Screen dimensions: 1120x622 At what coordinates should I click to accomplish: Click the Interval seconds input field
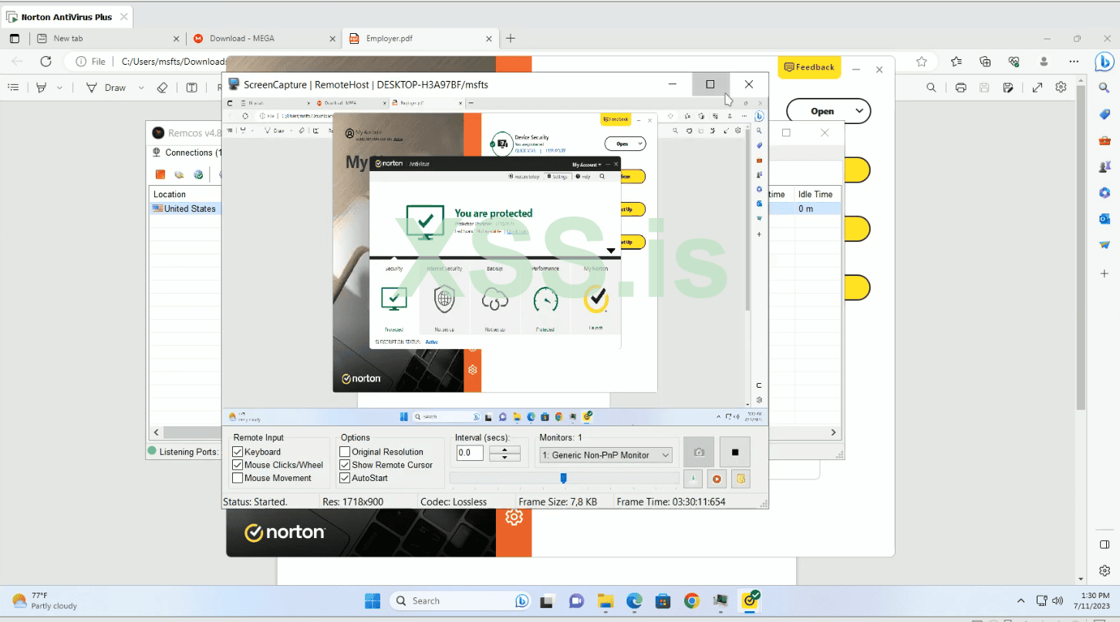tap(470, 453)
